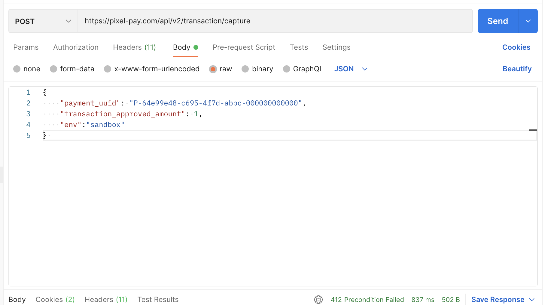
Task: Open the Tests tab
Action: point(299,47)
